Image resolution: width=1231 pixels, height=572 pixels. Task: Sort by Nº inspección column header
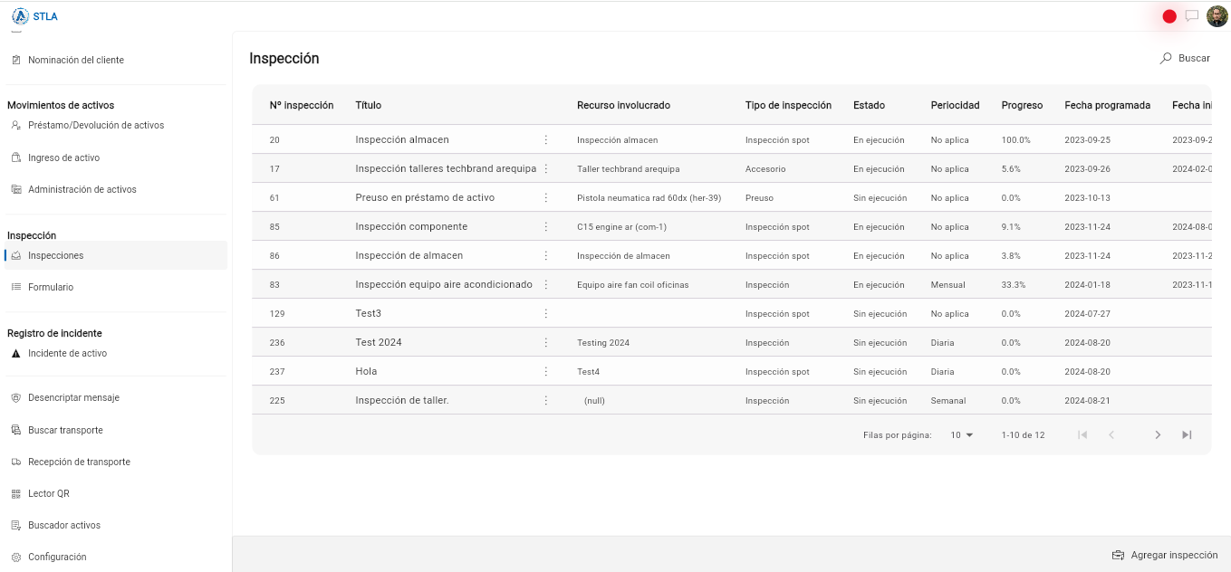click(302, 105)
